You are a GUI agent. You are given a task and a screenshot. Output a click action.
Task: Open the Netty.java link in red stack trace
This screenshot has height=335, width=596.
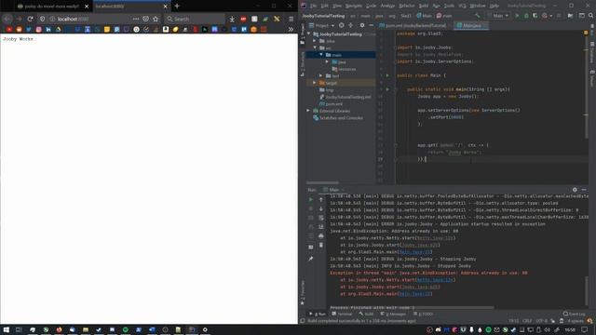point(435,280)
